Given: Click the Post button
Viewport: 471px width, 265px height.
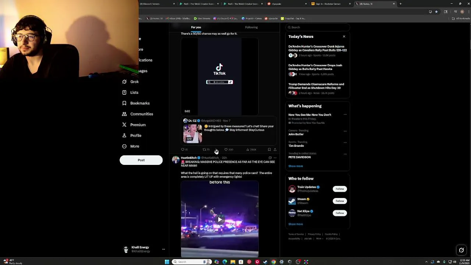Looking at the screenshot, I should point(141,160).
